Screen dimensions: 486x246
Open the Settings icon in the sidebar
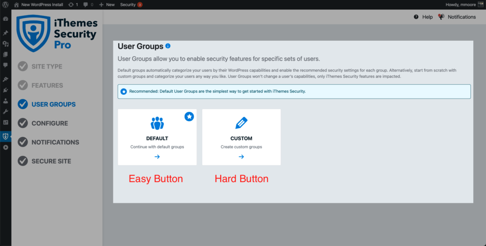pyautogui.click(x=5, y=123)
